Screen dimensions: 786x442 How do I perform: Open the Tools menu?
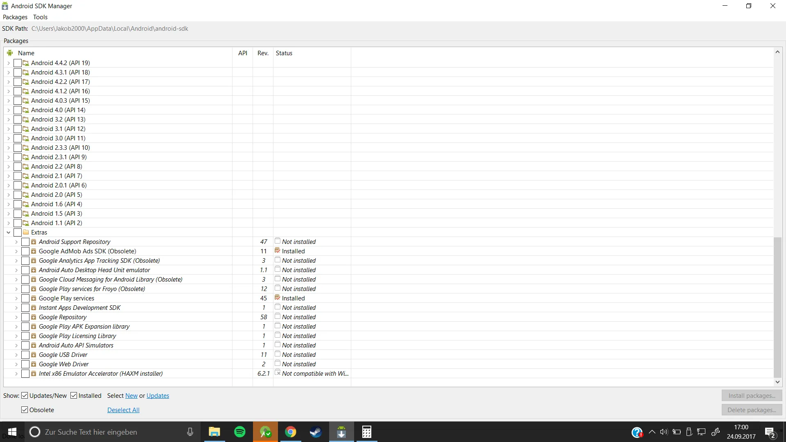pos(40,17)
